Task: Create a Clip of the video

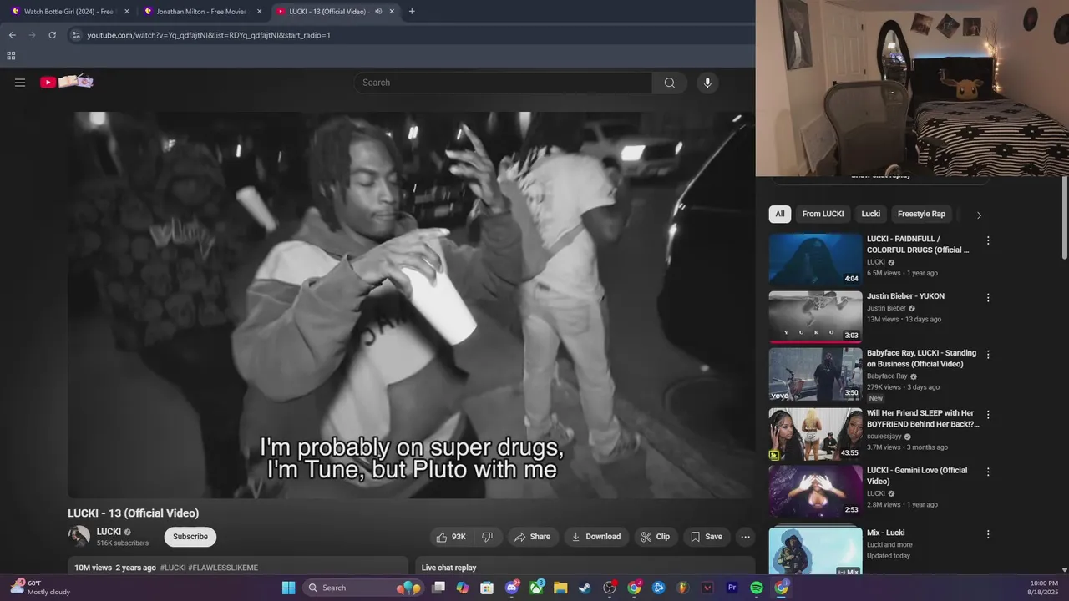Action: [x=656, y=537]
